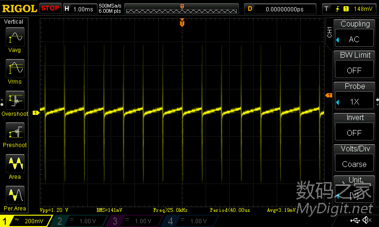Select the Overshoot measurement icon
This screenshot has width=379, height=227.
click(x=15, y=100)
